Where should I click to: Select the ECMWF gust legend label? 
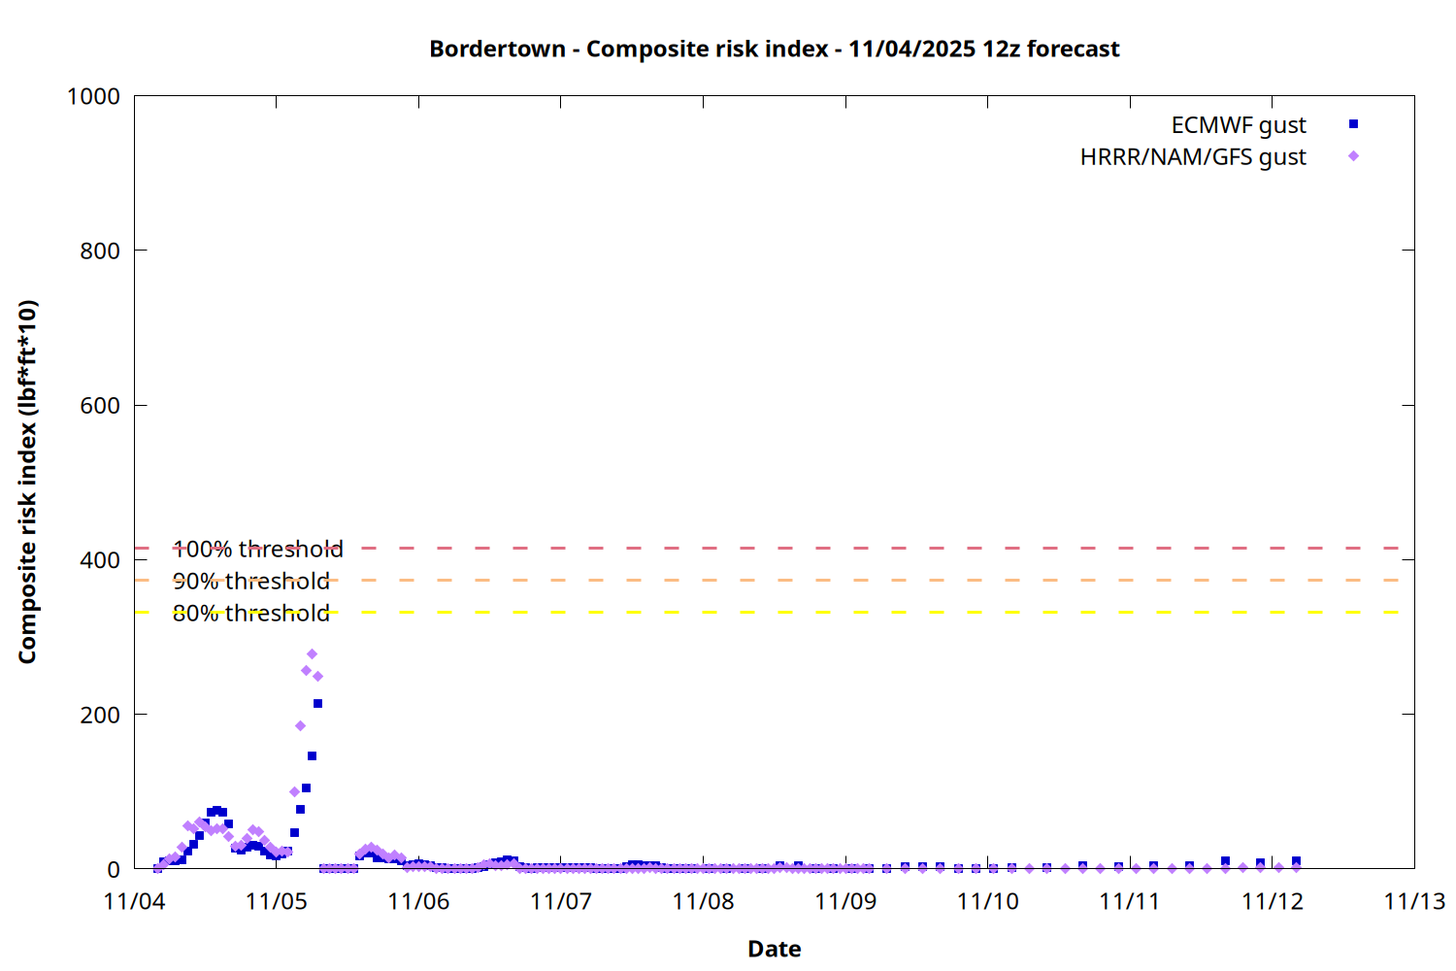pos(1238,125)
